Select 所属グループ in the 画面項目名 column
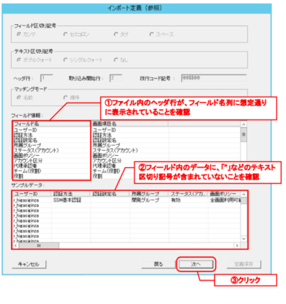Image resolution: width=286 pixels, height=304 pixels. coord(106,145)
